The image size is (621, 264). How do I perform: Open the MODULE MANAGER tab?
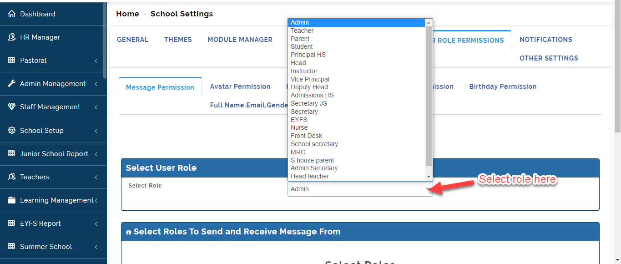click(x=240, y=40)
